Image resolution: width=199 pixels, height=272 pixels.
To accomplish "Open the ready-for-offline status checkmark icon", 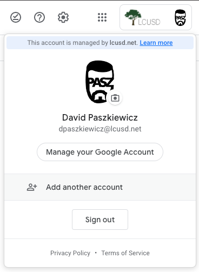I will (x=16, y=17).
